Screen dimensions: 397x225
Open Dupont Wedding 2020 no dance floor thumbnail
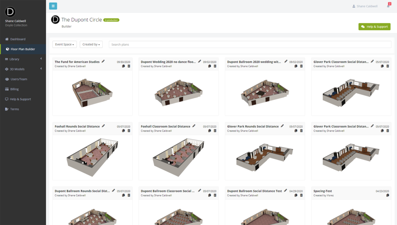click(178, 93)
